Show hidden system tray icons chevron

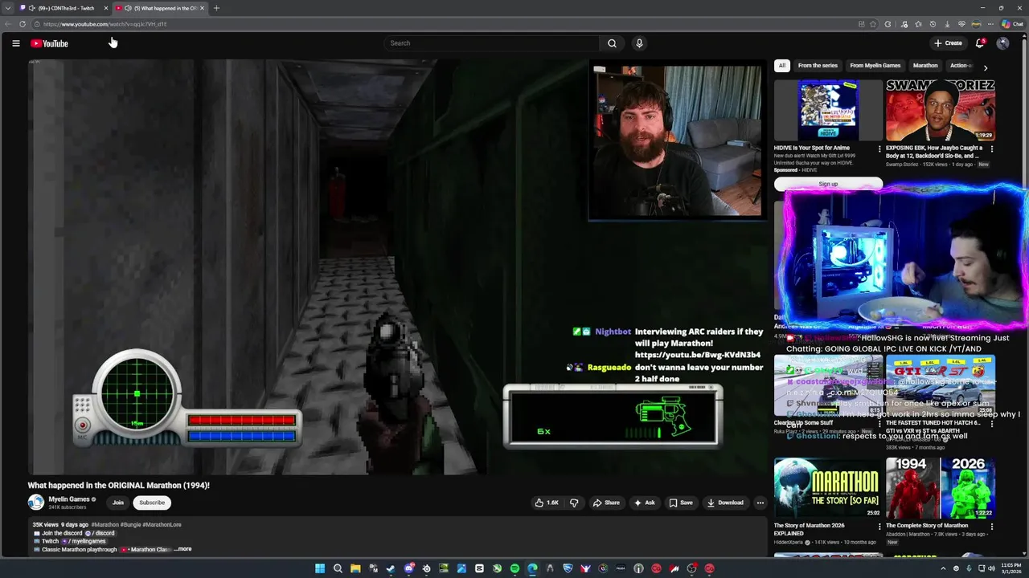(x=944, y=568)
